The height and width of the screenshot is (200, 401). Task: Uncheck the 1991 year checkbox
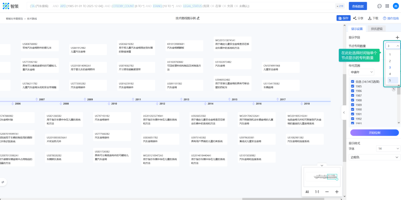[x=352, y=114]
